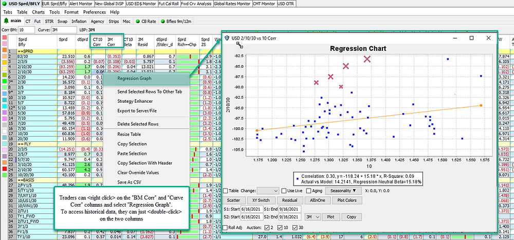This screenshot has width=514, height=240.
Task: Click the bell icon on the main tab
Action: [x=6, y=21]
